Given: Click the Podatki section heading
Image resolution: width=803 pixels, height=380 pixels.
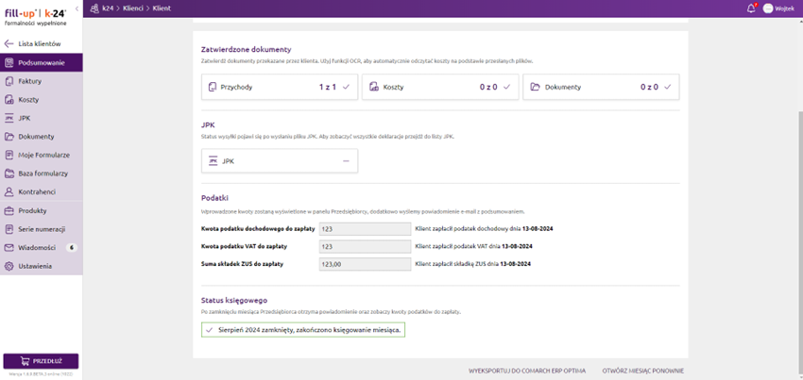Looking at the screenshot, I should tap(214, 197).
